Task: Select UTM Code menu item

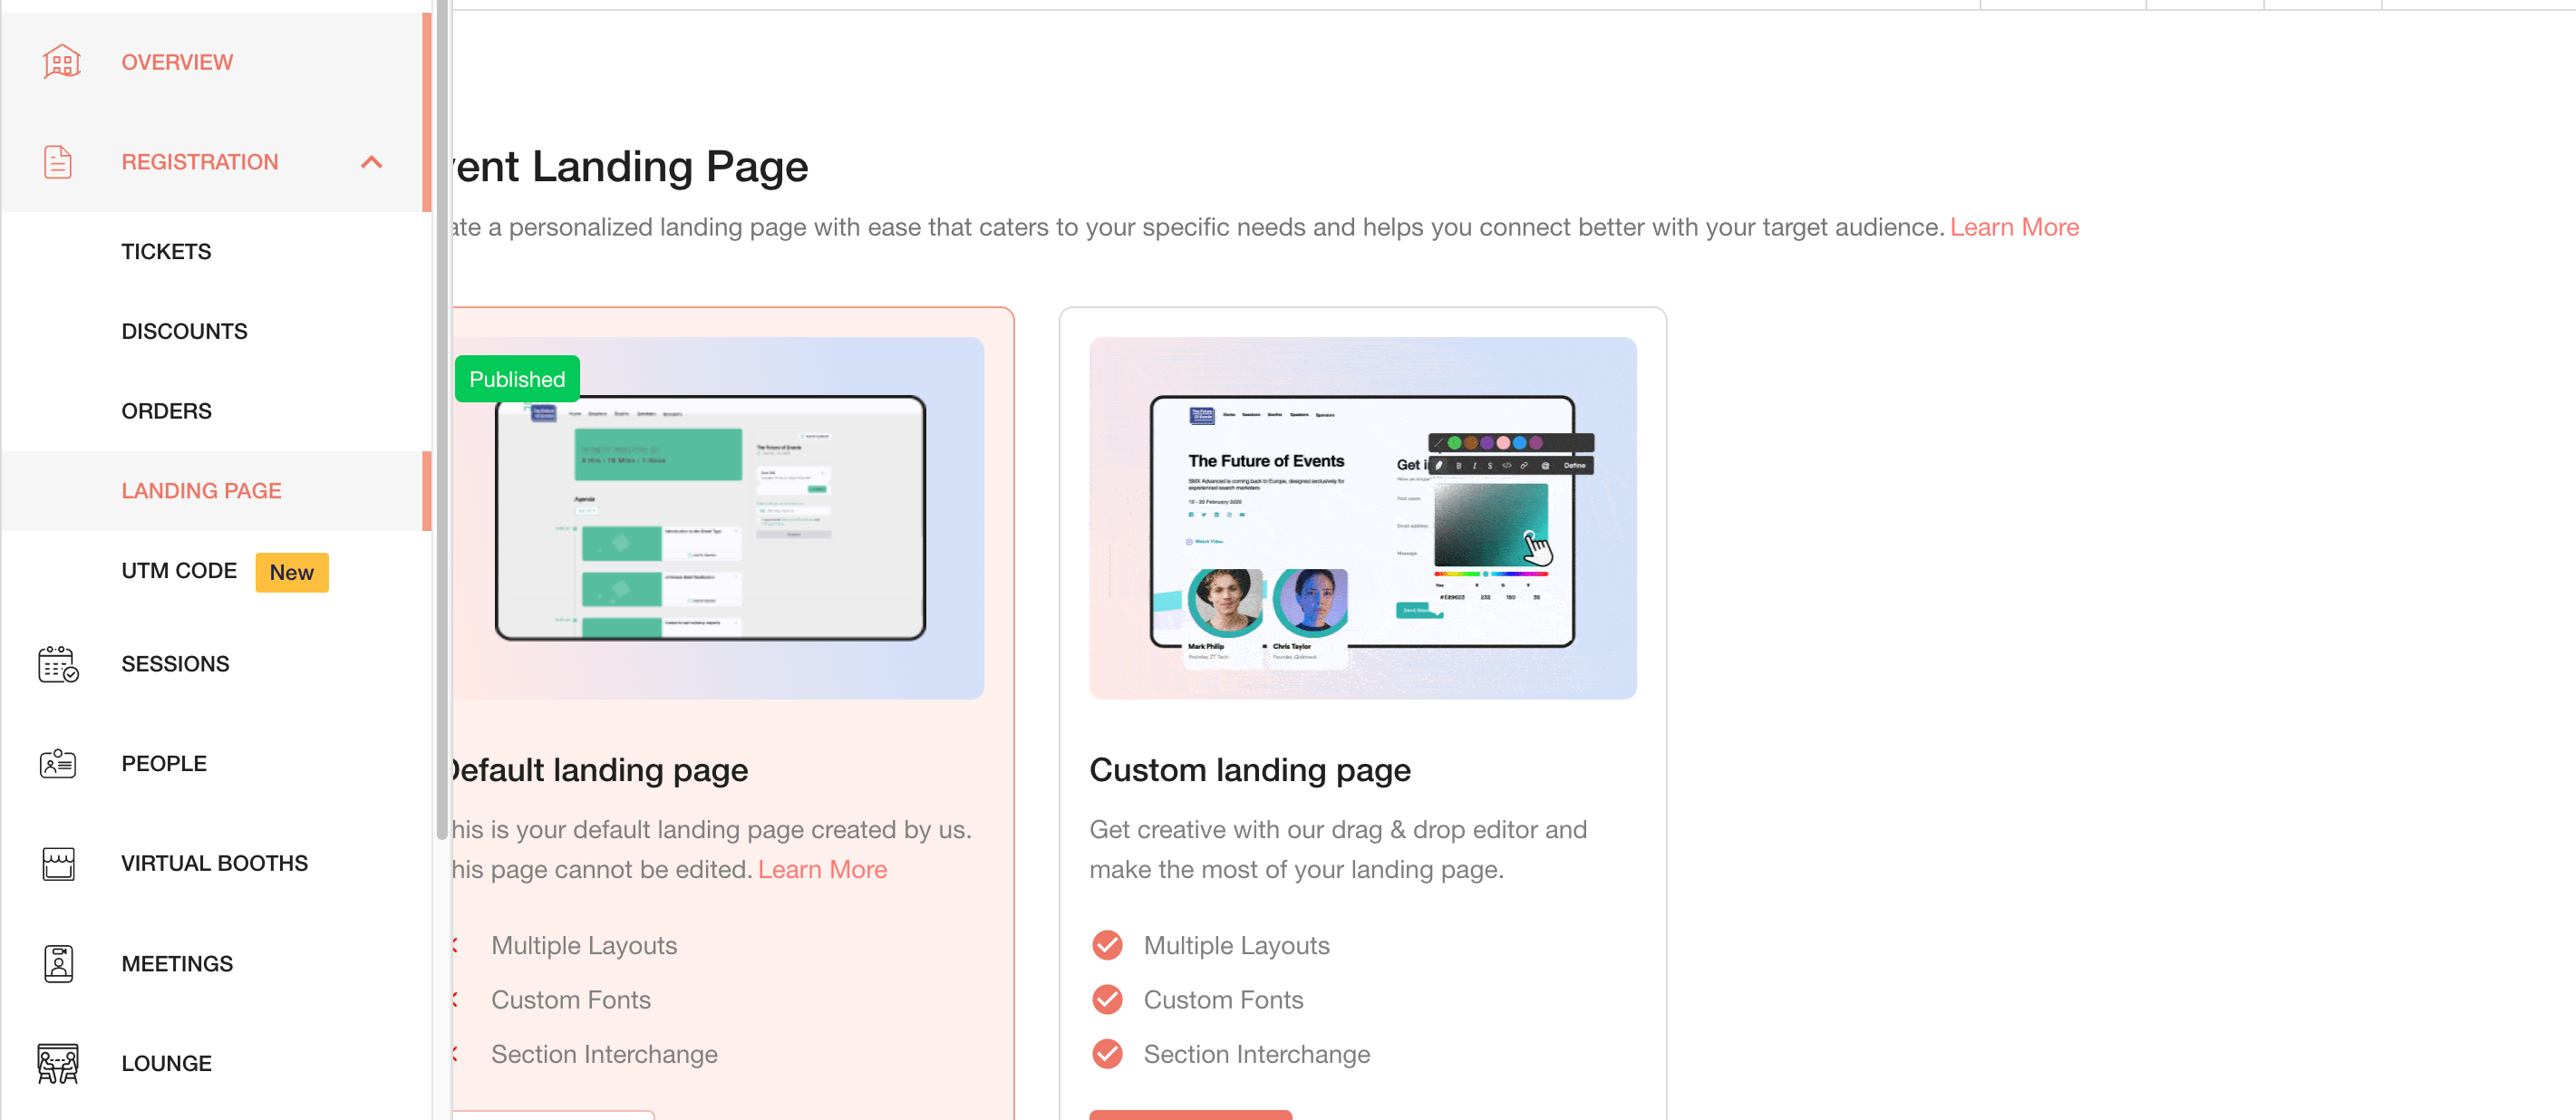Action: tap(179, 571)
